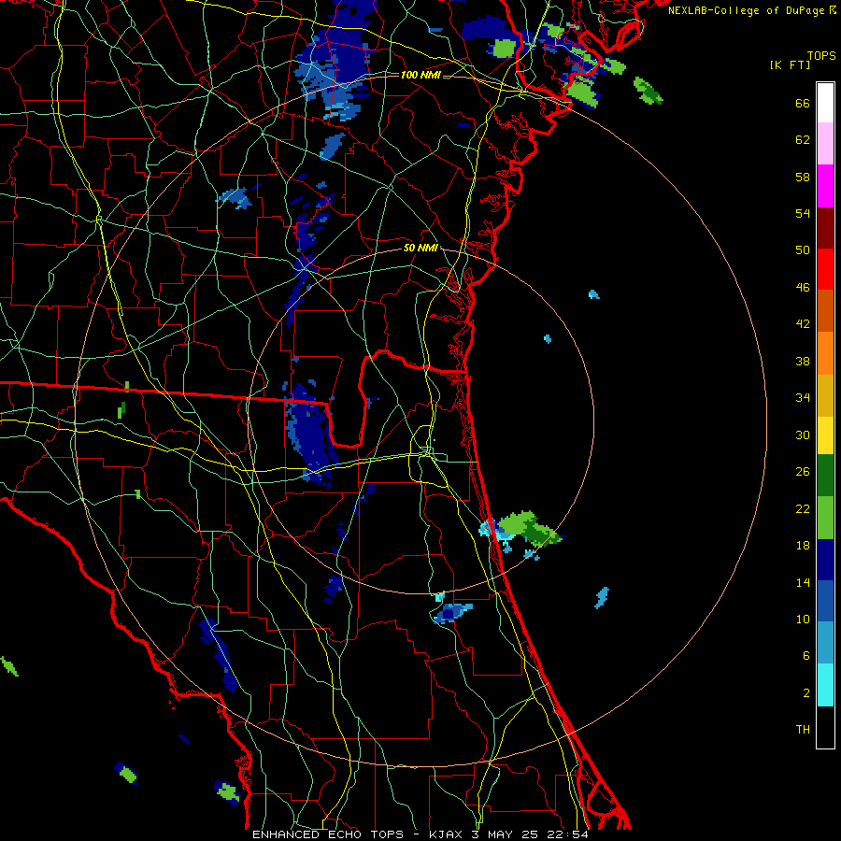This screenshot has height=841, width=841.
Task: Pick the medium blue swatch on the scale
Action: [825, 601]
